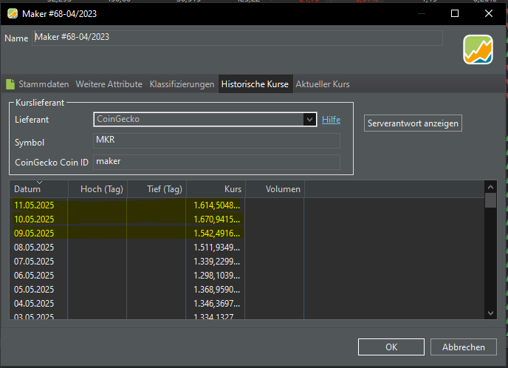Screen dimensions: 508x368
Task: Click the price value 1.670,9415...
Action: click(217, 219)
